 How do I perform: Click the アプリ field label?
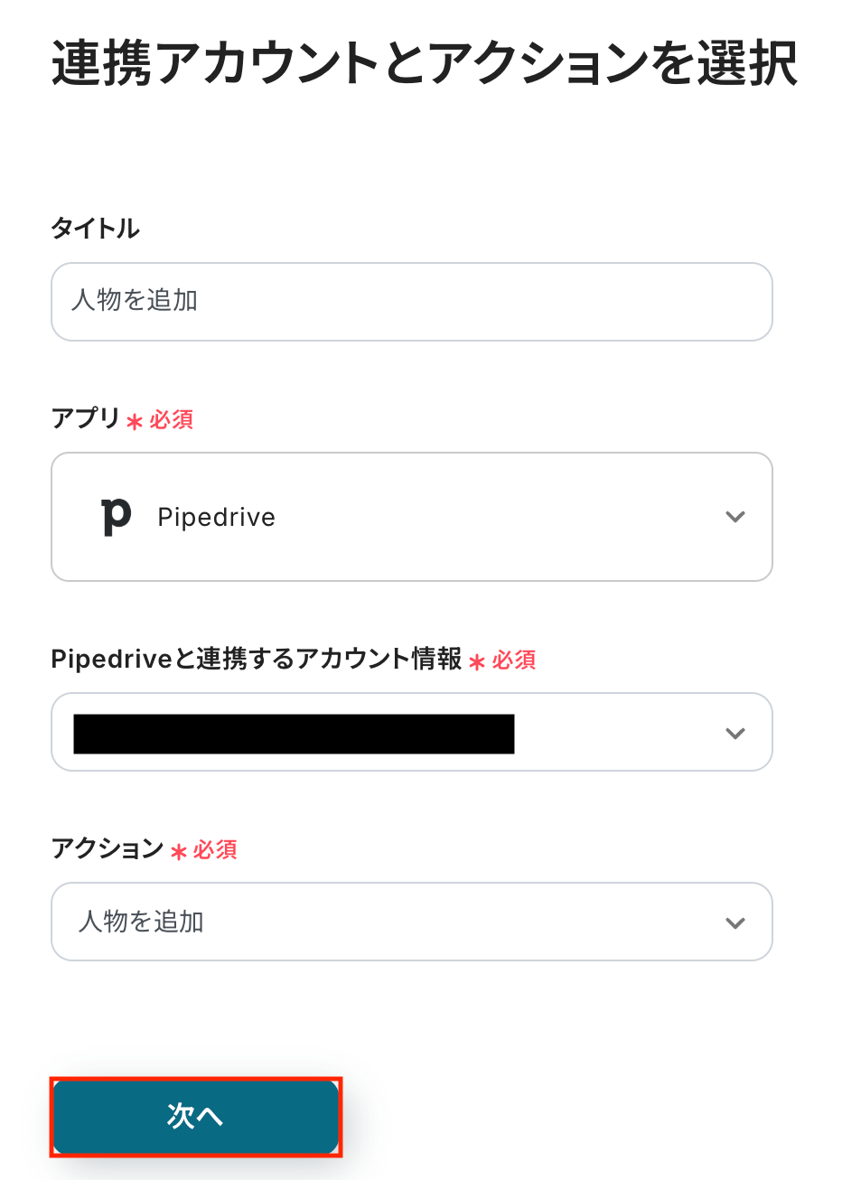(x=86, y=418)
